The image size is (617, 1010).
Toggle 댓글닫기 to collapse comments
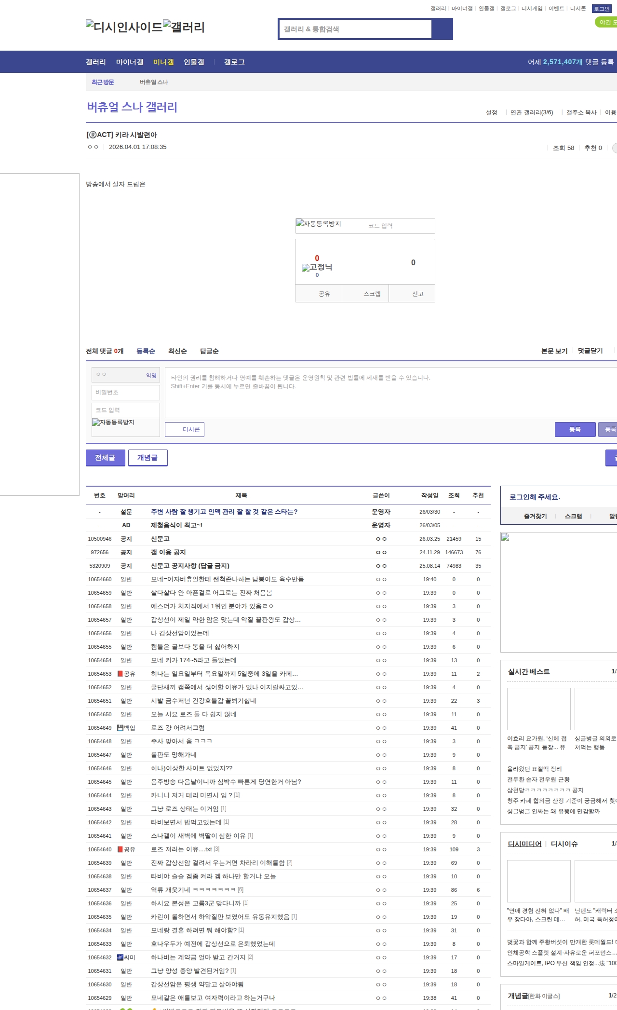point(590,351)
